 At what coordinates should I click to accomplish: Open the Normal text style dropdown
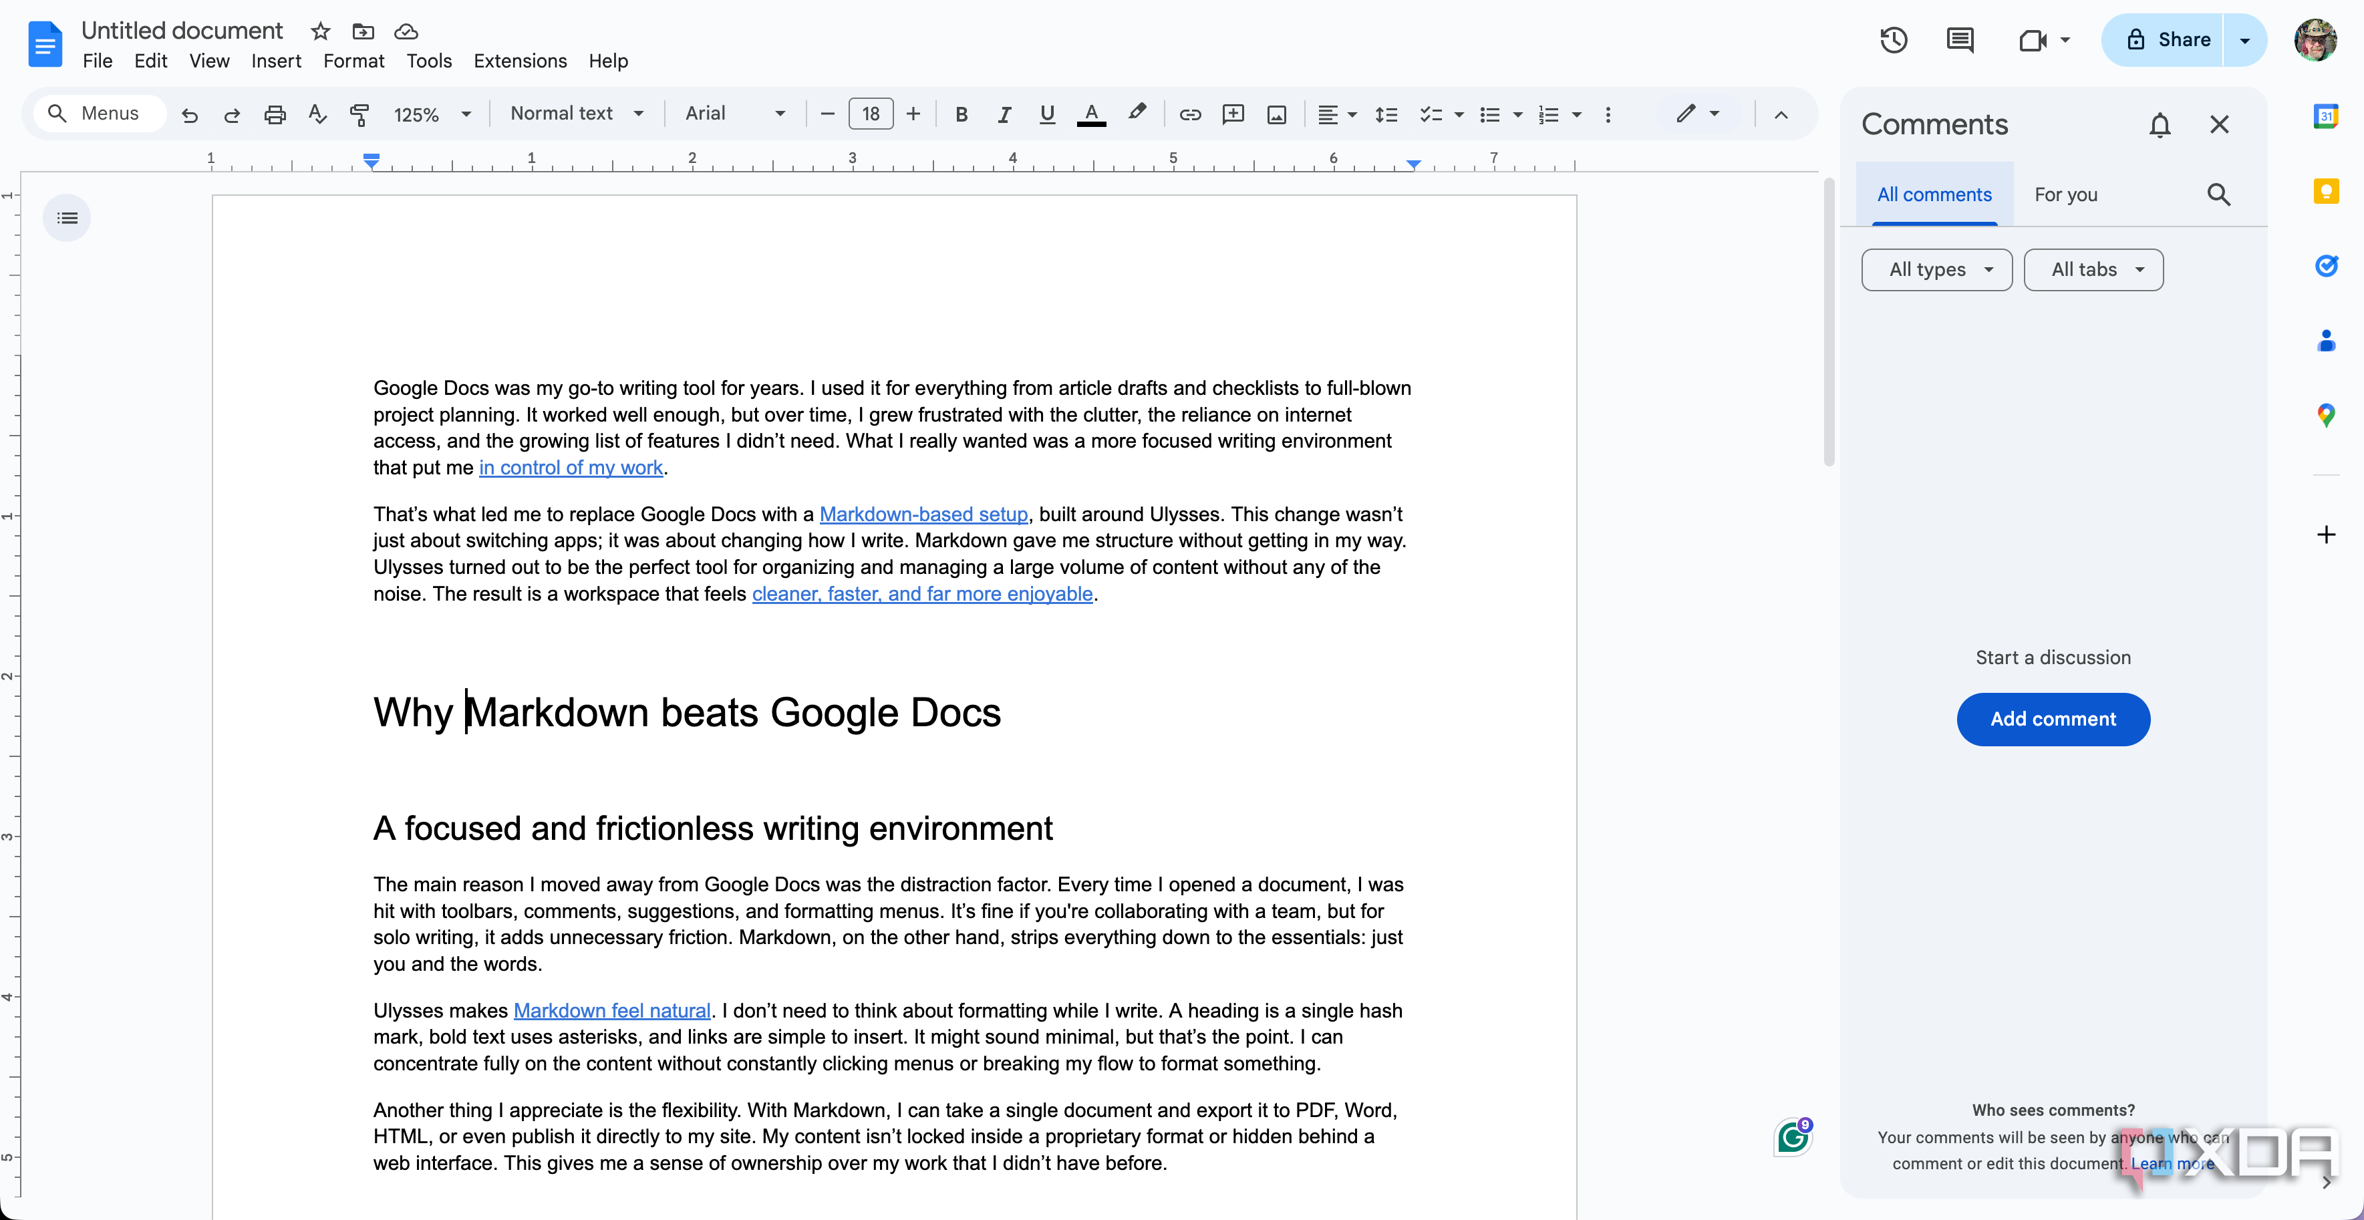click(577, 114)
